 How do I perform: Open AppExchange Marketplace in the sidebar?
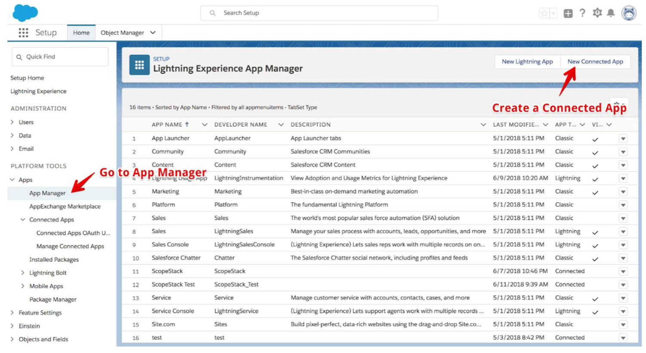(65, 206)
